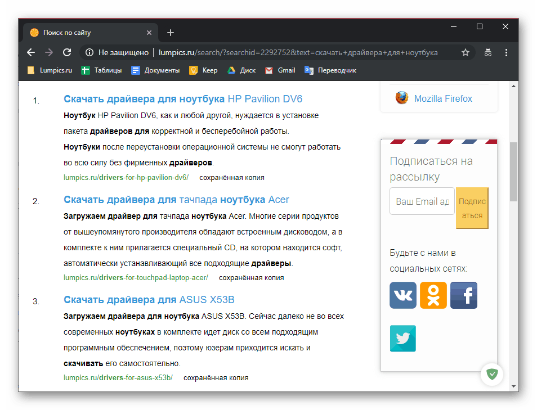Viewport: 537px width, 410px height.
Task: Open the Переводчик bookmark
Action: coord(330,70)
